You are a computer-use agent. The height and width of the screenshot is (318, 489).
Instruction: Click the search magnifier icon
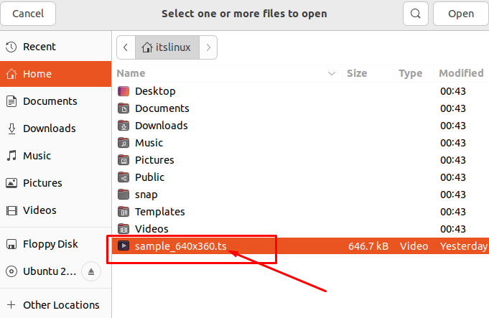415,14
